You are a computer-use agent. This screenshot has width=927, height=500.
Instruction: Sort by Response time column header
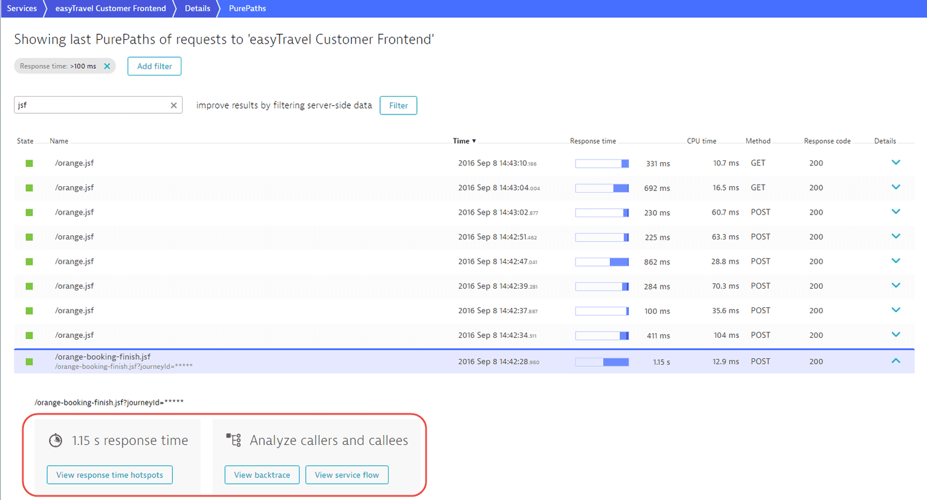point(593,141)
